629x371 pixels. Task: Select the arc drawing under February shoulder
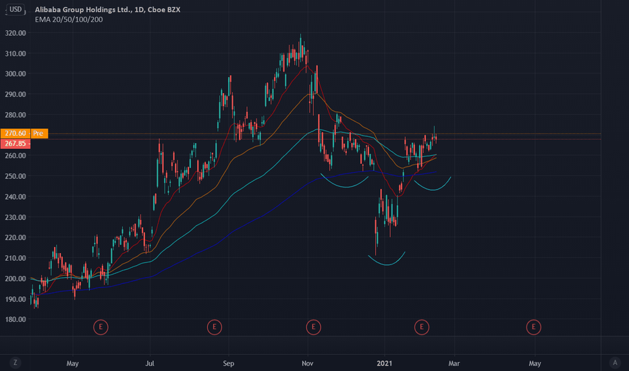[433, 190]
